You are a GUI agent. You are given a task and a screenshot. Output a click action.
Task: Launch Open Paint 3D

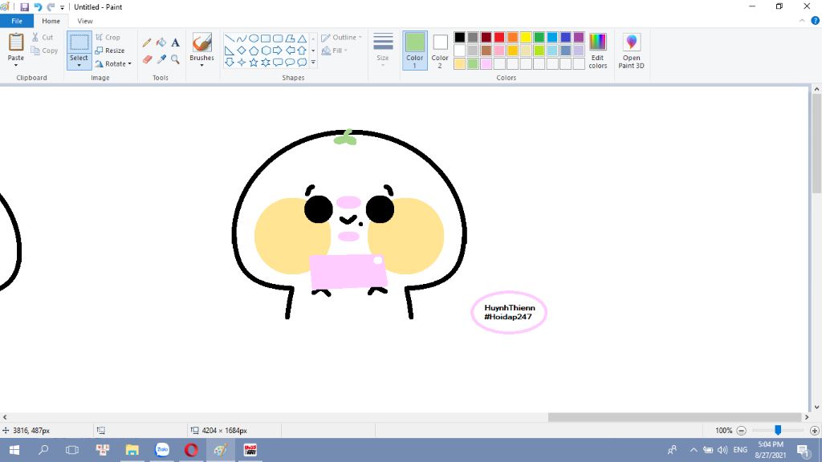(631, 51)
